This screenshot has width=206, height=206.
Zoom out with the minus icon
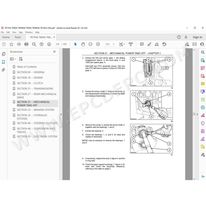[90, 44]
